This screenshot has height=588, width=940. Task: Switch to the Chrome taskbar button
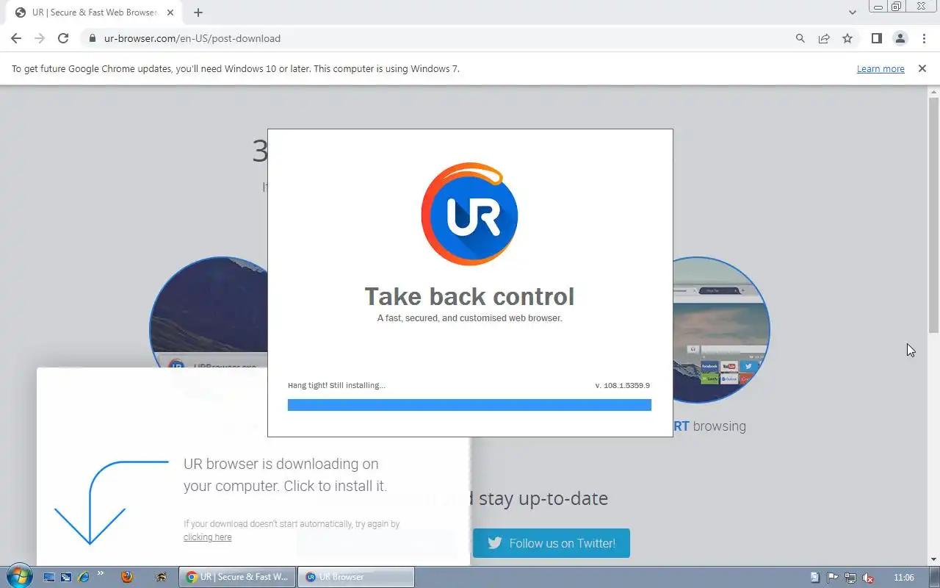coord(237,577)
